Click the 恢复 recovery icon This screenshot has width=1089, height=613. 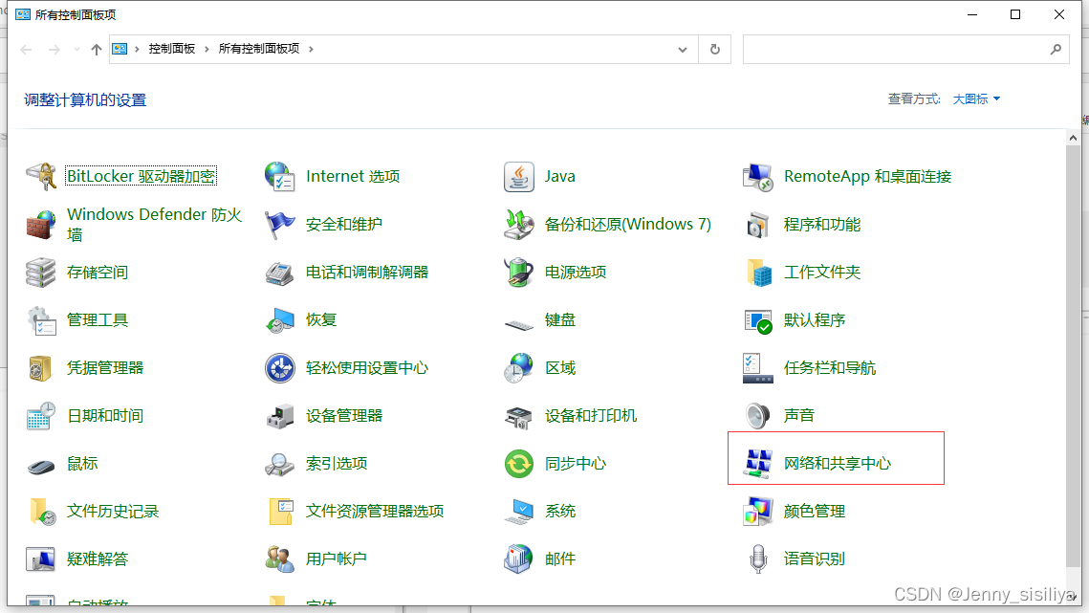coord(280,320)
